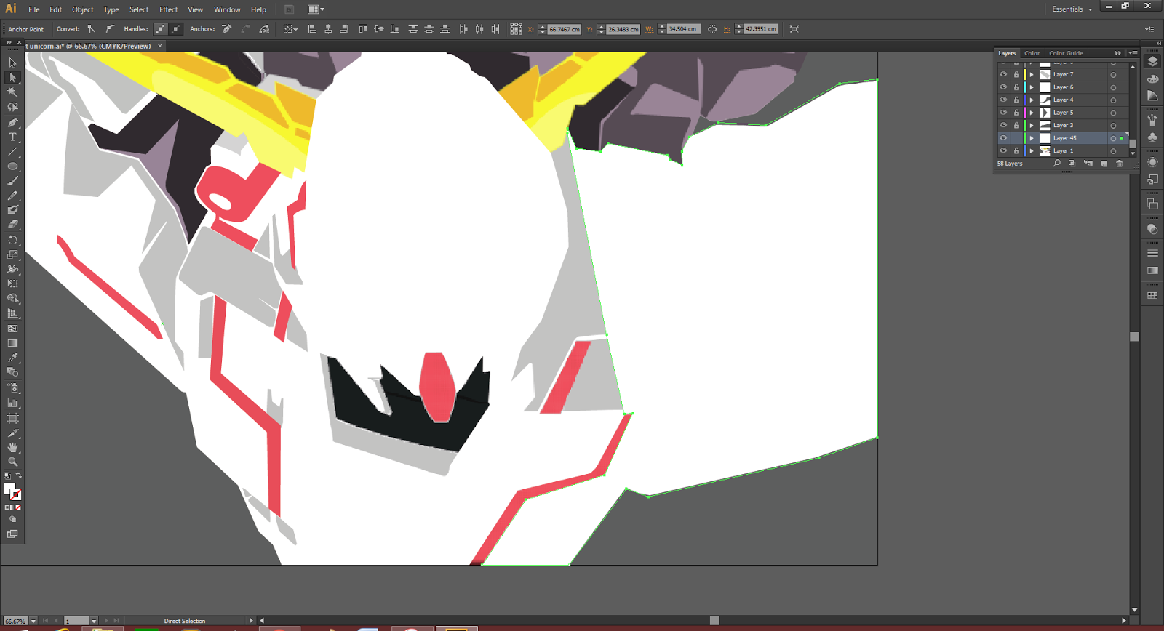Hide Layer 45 with its eye icon
Viewport: 1164px width, 631px height.
pyautogui.click(x=1003, y=138)
